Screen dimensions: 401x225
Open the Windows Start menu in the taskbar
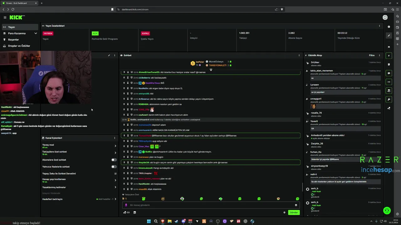149,221
